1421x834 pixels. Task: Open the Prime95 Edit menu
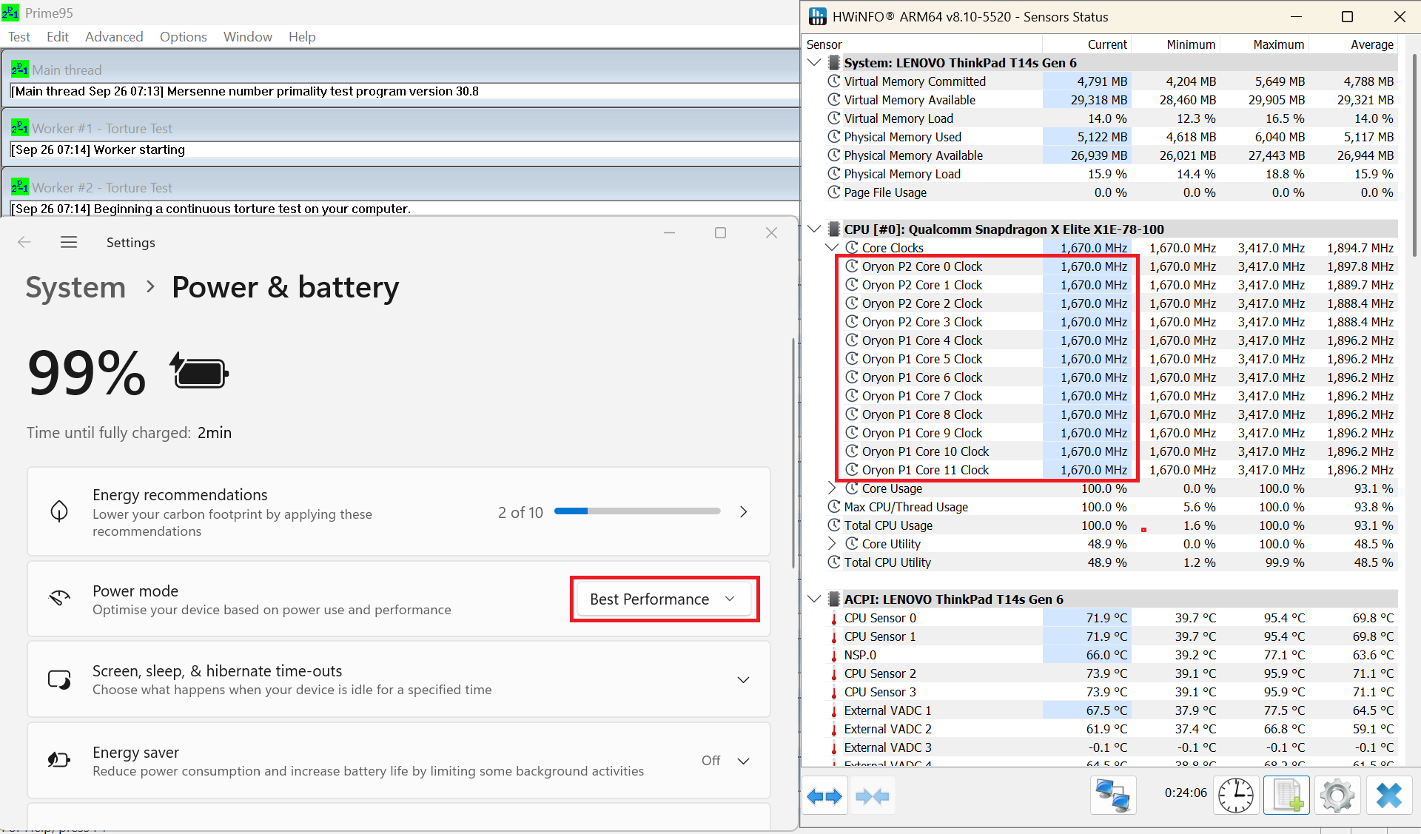pos(58,37)
